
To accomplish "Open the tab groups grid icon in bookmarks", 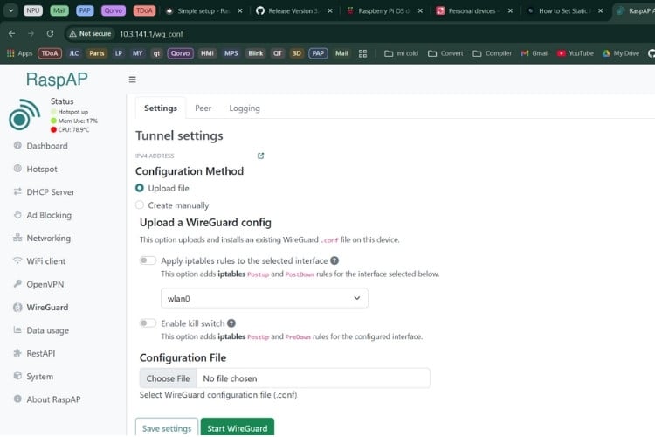I will tap(362, 53).
